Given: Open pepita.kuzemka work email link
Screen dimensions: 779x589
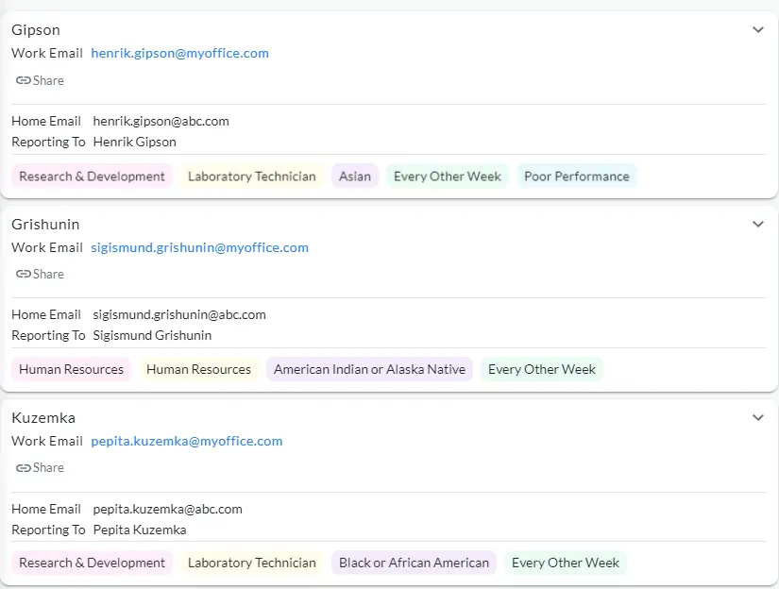Looking at the screenshot, I should click(186, 441).
